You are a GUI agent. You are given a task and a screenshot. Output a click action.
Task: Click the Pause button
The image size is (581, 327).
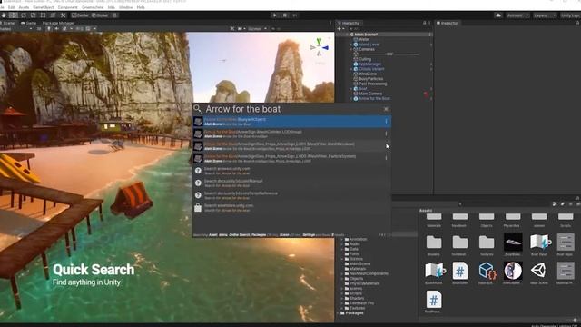[284, 15]
